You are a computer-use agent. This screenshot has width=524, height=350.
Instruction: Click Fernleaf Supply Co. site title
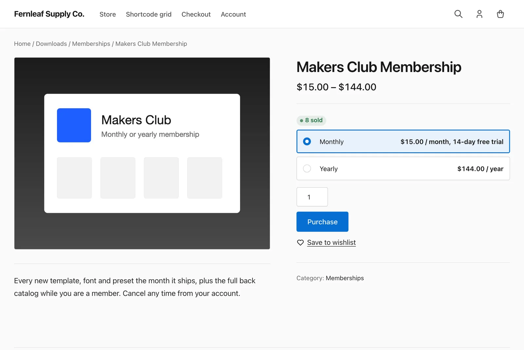49,14
